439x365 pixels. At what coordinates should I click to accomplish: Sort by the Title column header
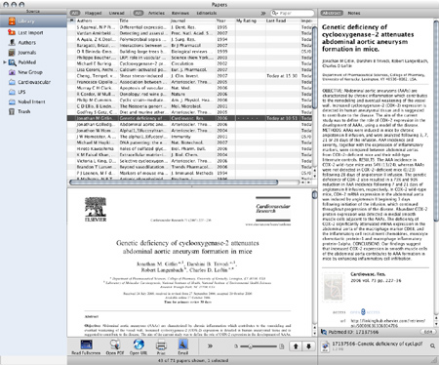tap(144, 20)
